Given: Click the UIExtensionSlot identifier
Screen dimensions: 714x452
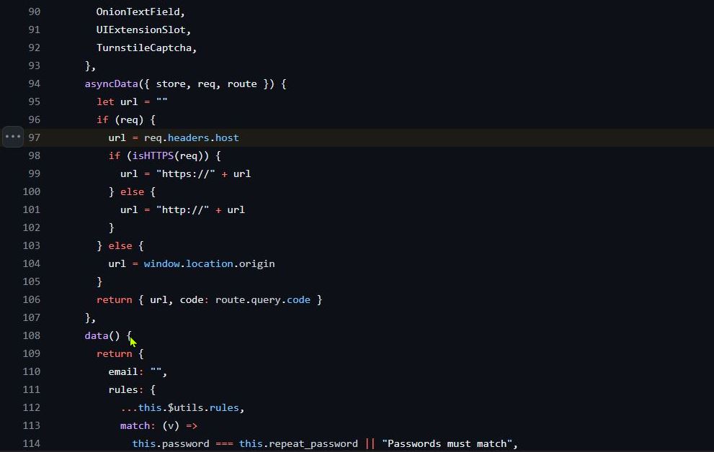Looking at the screenshot, I should pyautogui.click(x=140, y=30).
